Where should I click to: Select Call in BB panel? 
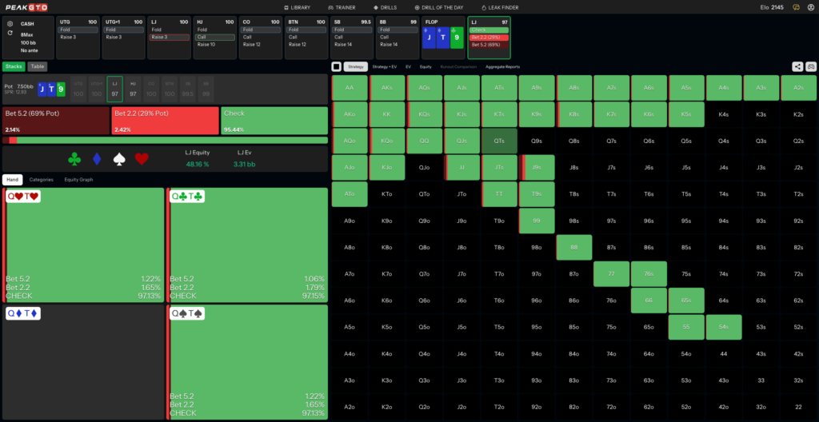click(398, 37)
